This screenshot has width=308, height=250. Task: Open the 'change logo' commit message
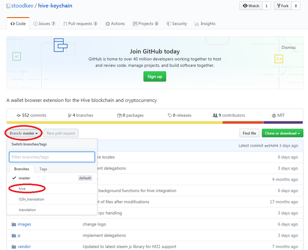pos(94,224)
